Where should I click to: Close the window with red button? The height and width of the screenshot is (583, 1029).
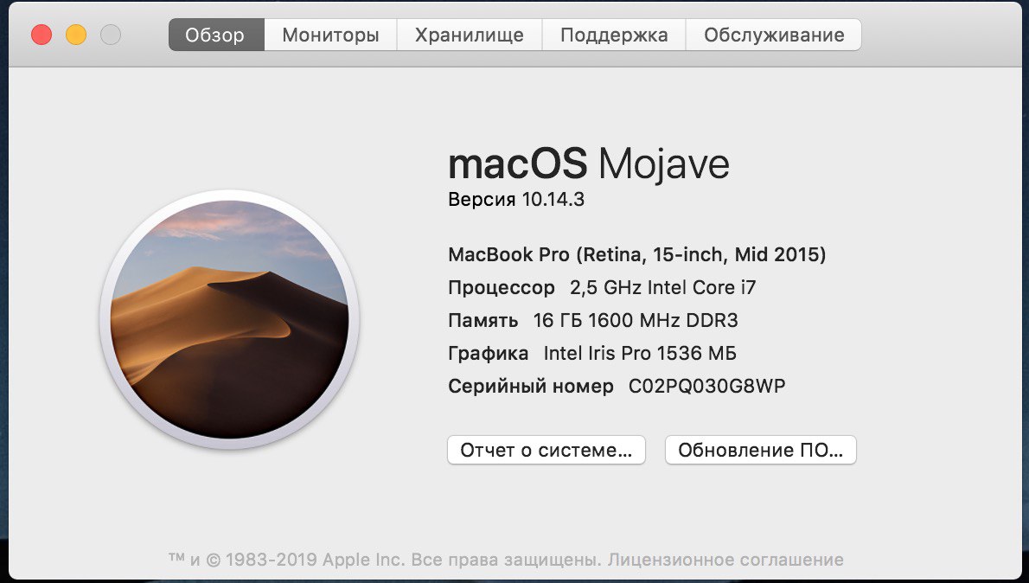click(x=42, y=35)
